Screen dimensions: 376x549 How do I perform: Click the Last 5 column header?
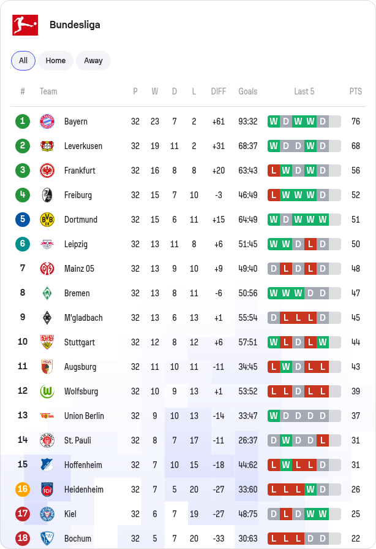[x=304, y=91]
